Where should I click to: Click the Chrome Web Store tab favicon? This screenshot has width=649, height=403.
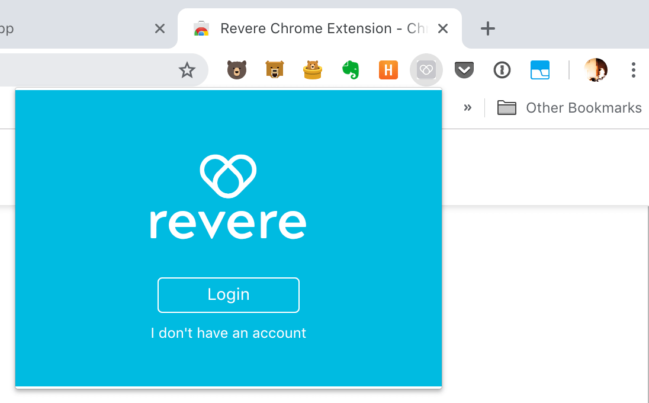[201, 28]
